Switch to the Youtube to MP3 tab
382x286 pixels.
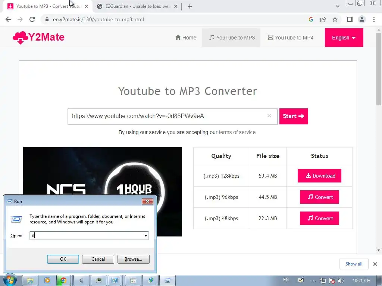point(47,6)
